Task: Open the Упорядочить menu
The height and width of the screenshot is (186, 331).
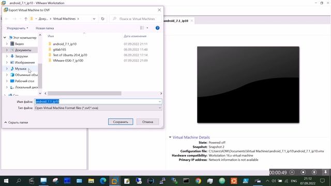Action: coord(17,28)
